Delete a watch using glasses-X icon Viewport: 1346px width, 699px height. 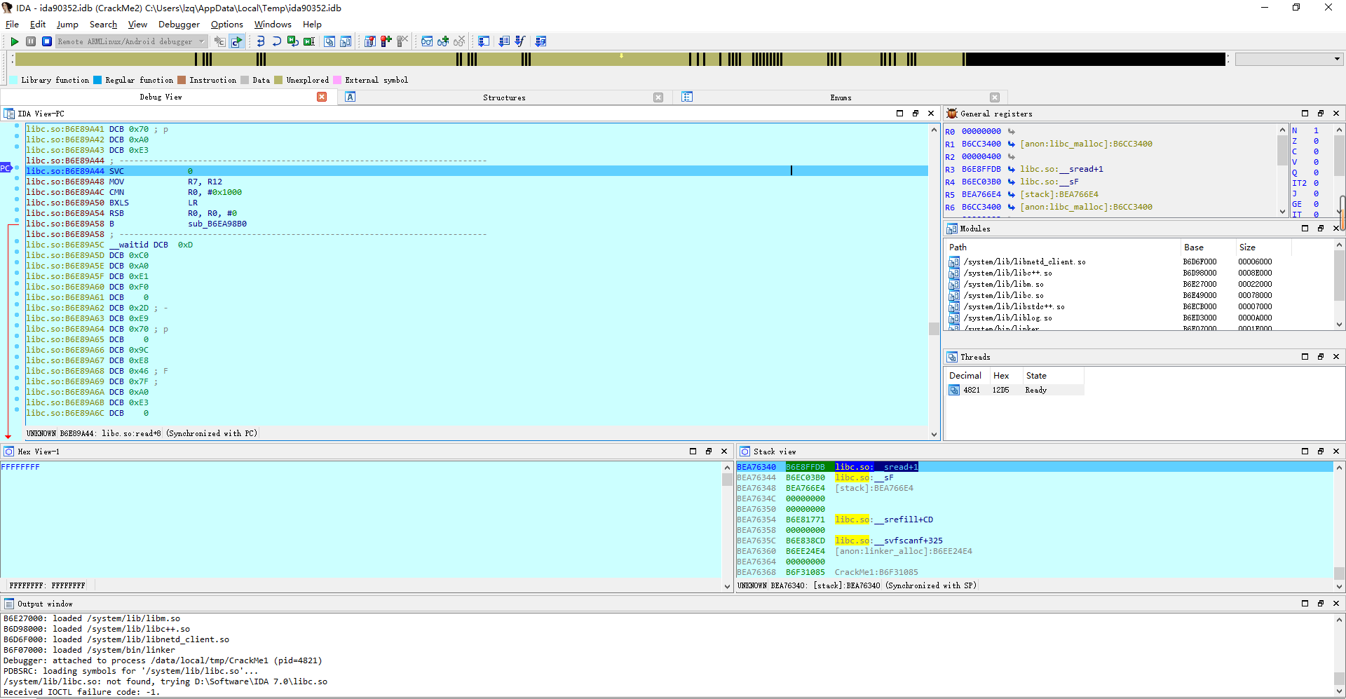[458, 41]
